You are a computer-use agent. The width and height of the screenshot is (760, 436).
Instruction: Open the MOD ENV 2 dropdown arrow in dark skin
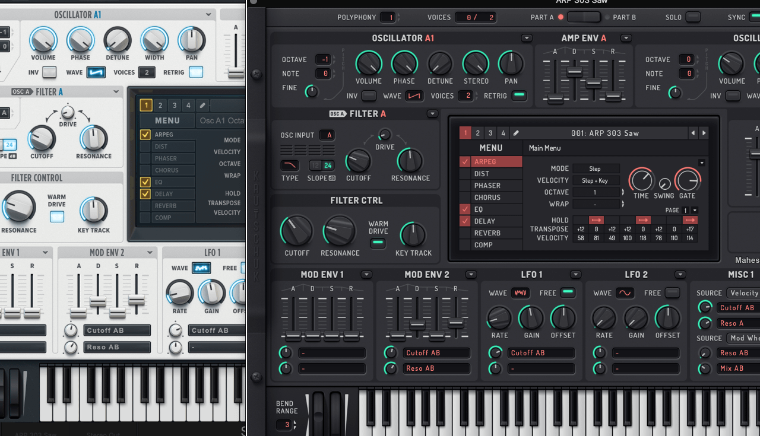471,274
